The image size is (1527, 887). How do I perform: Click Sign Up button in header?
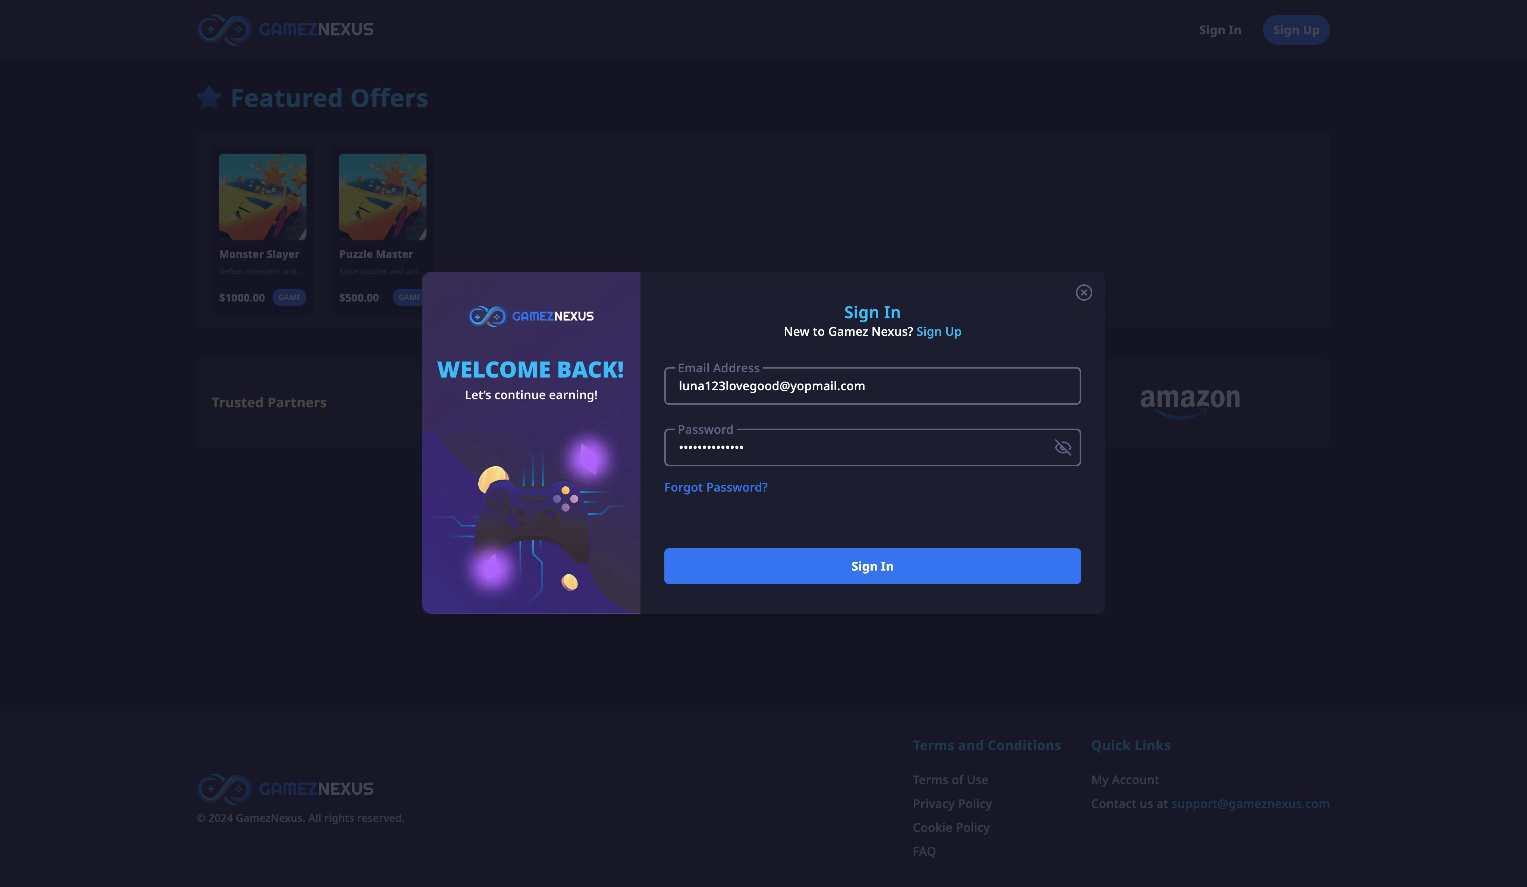tap(1295, 30)
